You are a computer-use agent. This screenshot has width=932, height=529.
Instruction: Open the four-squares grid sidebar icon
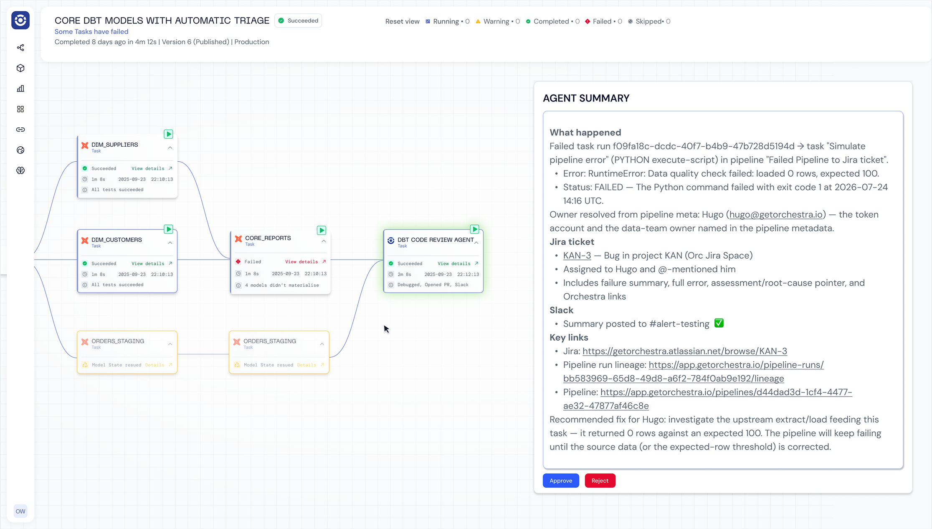[20, 109]
